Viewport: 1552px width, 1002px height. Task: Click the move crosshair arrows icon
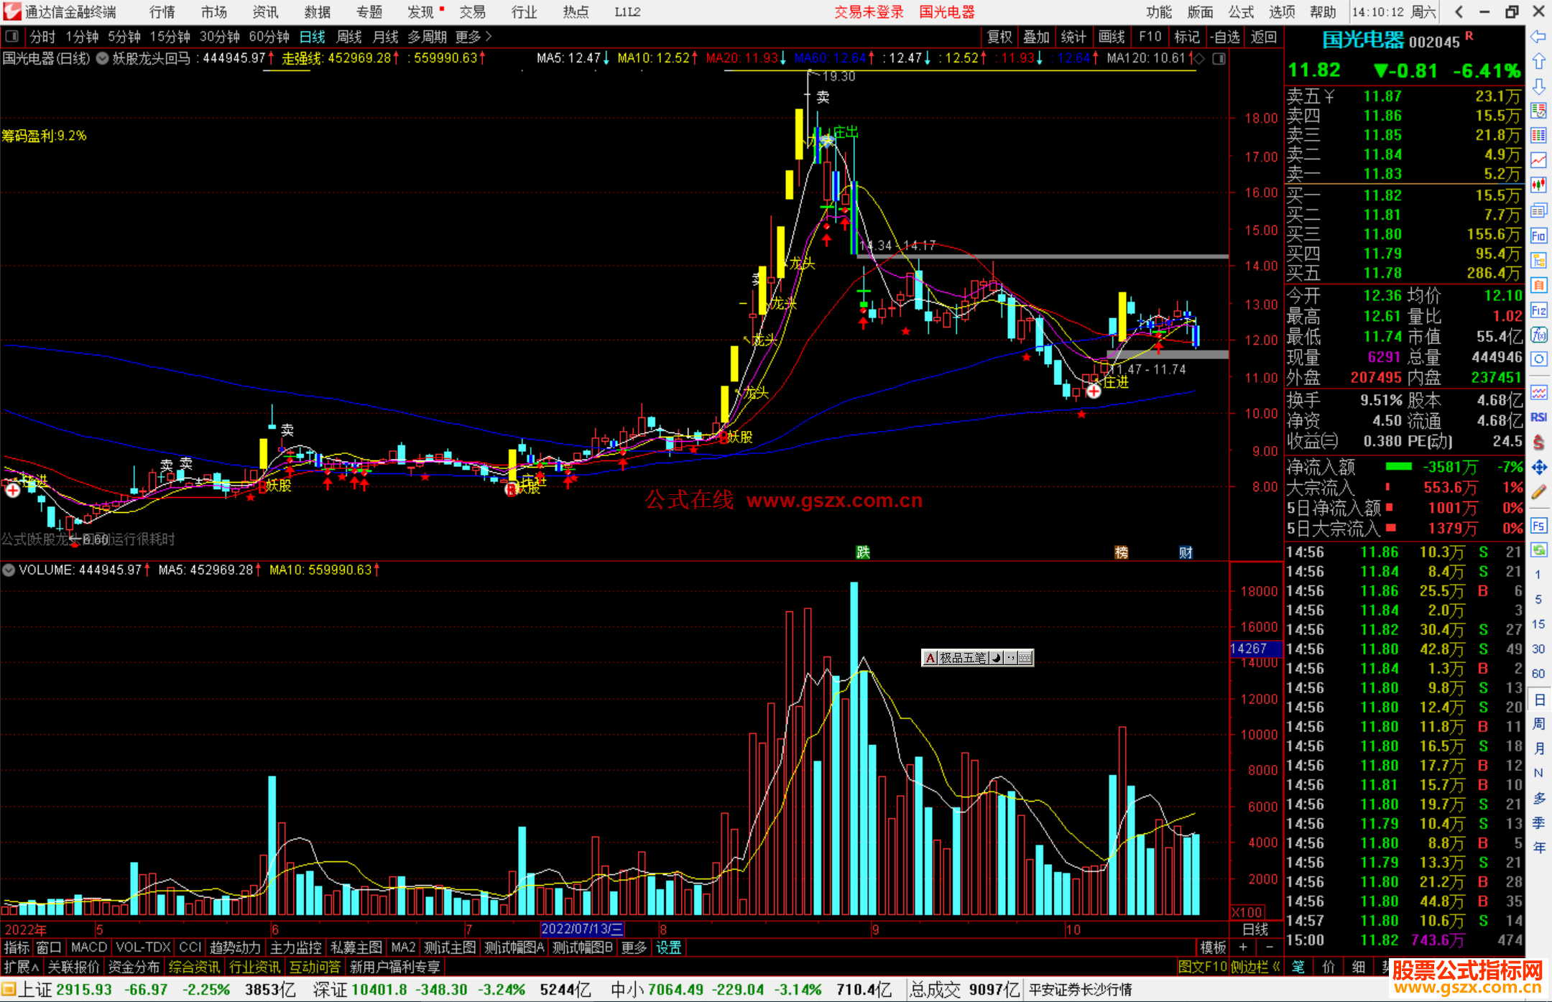(x=1538, y=468)
